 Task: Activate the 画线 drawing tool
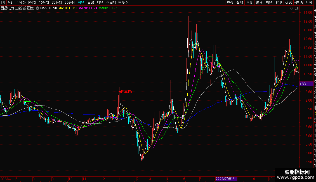point(269,3)
